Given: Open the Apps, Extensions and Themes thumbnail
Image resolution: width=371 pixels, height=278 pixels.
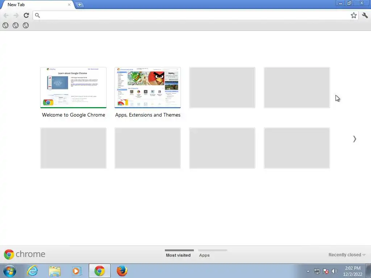Looking at the screenshot, I should click(x=148, y=88).
